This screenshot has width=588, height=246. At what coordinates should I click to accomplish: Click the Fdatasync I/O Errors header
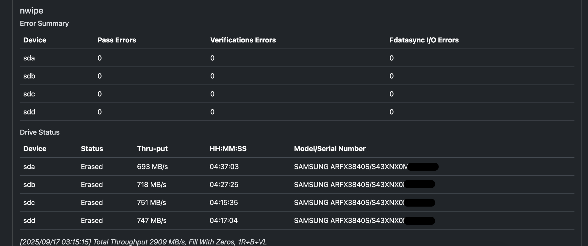(x=424, y=40)
